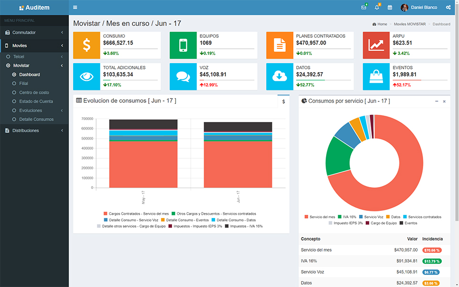Toggle the Impuestos - IVA 16% legend
Screen dimensions: 459x287
[x=244, y=226]
